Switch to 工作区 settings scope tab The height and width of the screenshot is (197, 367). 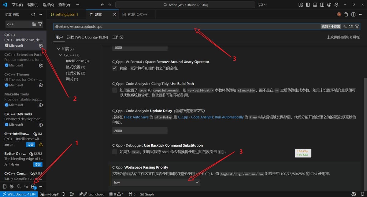click(x=117, y=37)
